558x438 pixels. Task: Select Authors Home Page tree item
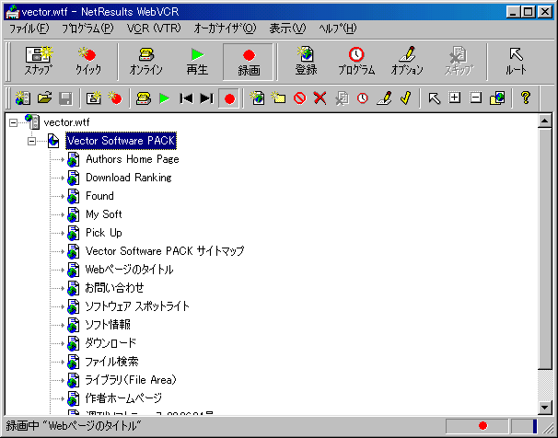click(x=133, y=159)
